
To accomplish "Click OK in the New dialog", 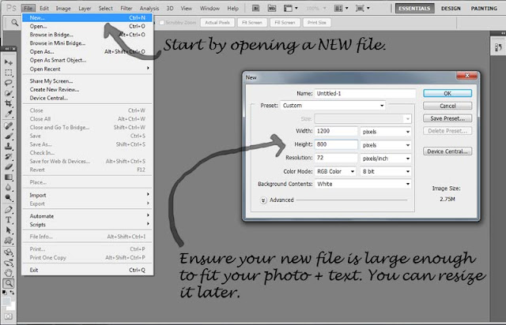I will [447, 93].
